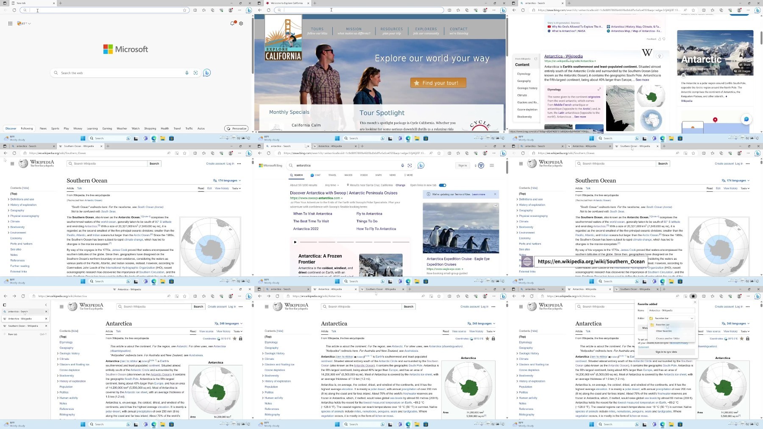This screenshot has width=763, height=429.
Task: Click microphone icon in Search the web box
Action: tap(187, 73)
